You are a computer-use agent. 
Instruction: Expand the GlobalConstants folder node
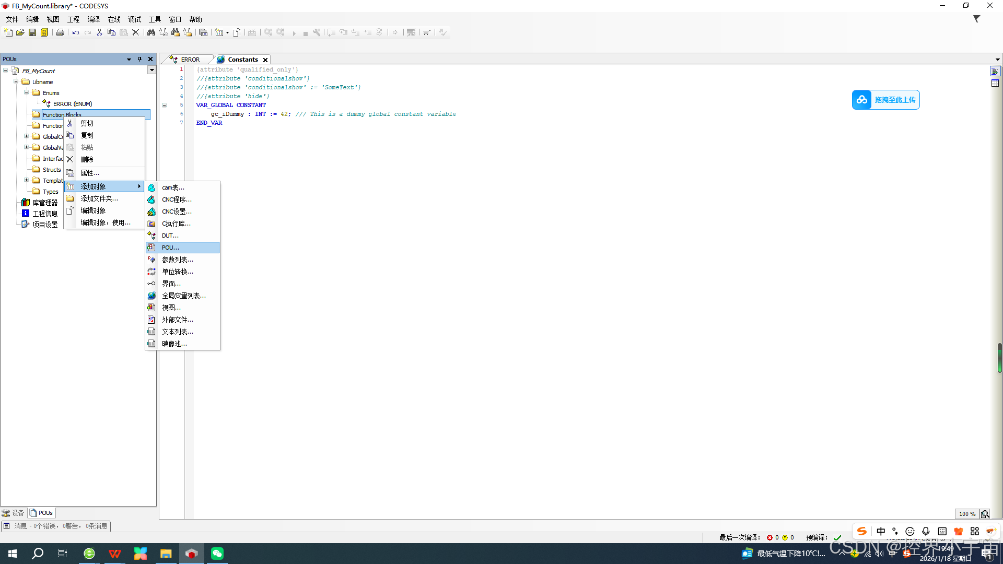(x=26, y=136)
